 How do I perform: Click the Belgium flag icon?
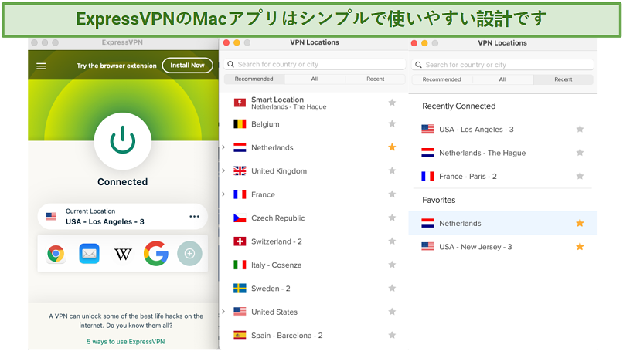240,123
